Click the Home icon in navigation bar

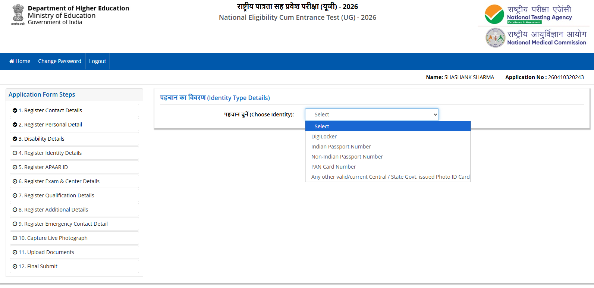[12, 61]
